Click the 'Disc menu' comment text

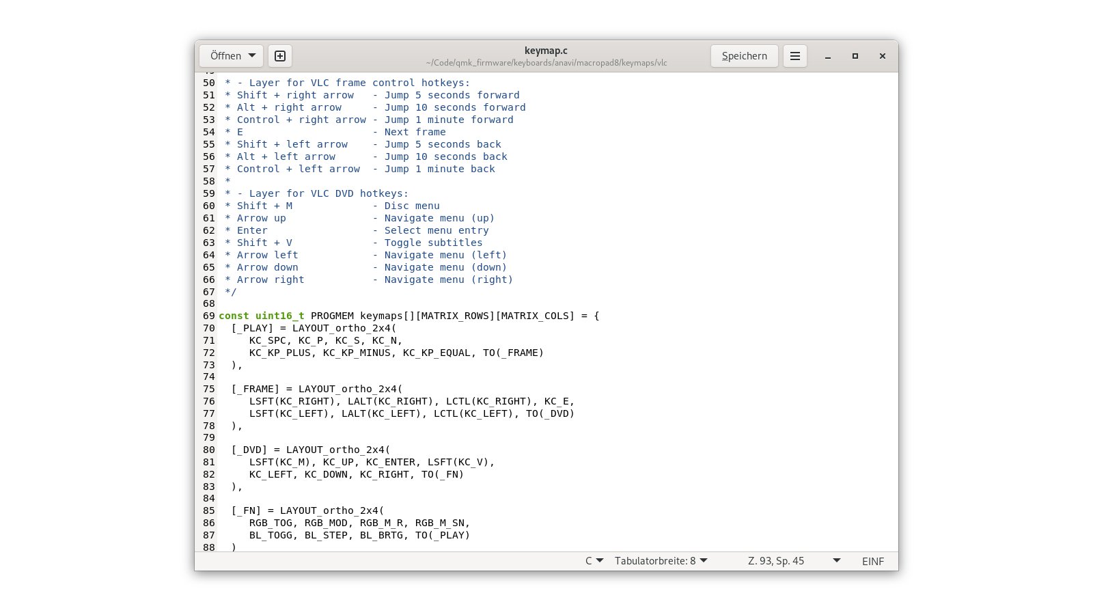[x=412, y=206]
